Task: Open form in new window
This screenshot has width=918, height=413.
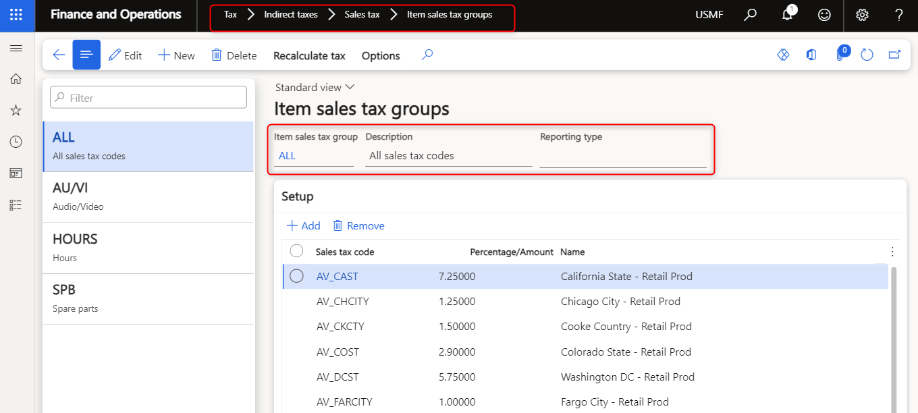Action: coord(894,55)
